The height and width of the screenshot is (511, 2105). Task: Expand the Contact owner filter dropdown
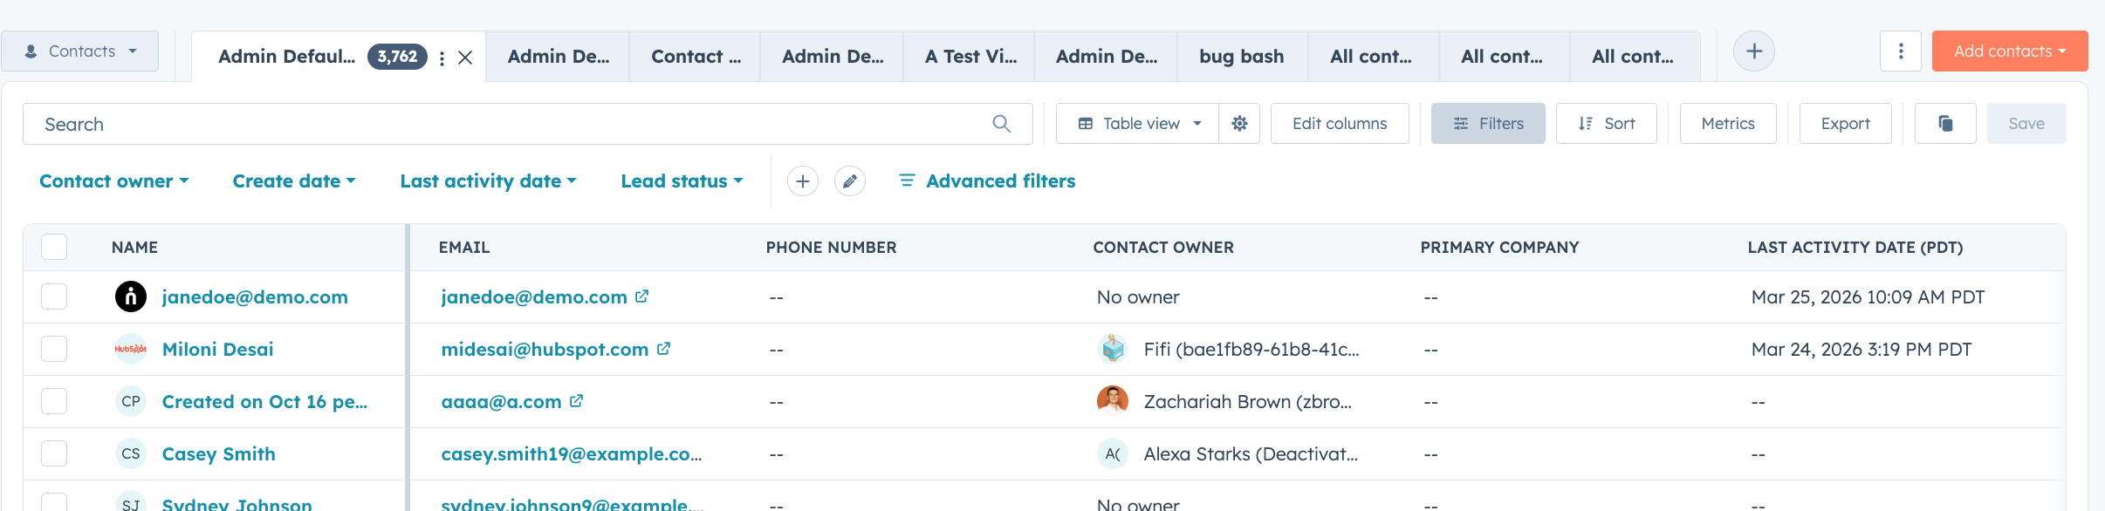(x=114, y=181)
